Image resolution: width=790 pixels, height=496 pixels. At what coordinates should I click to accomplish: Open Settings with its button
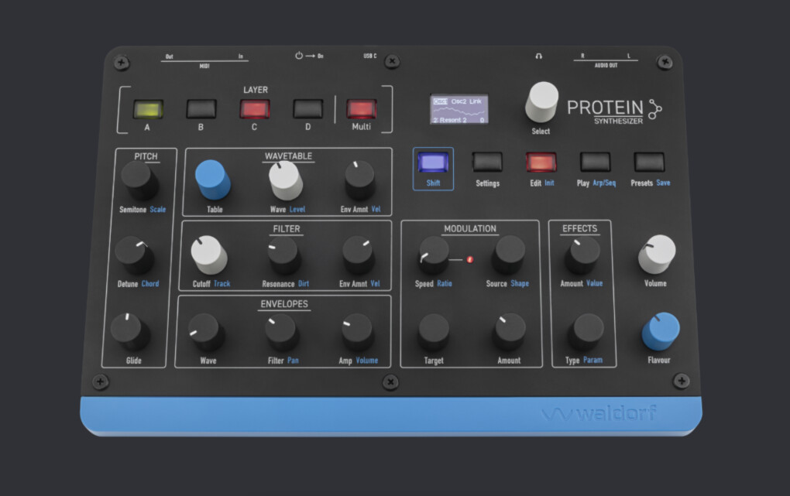[x=487, y=162]
